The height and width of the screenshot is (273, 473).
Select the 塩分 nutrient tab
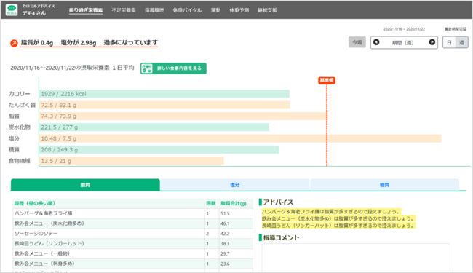tap(235, 185)
